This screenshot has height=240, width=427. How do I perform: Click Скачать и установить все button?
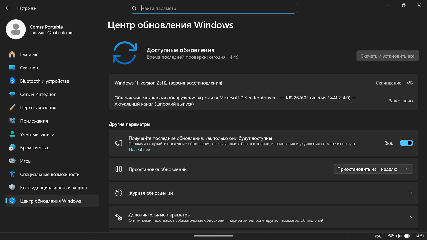[387, 56]
